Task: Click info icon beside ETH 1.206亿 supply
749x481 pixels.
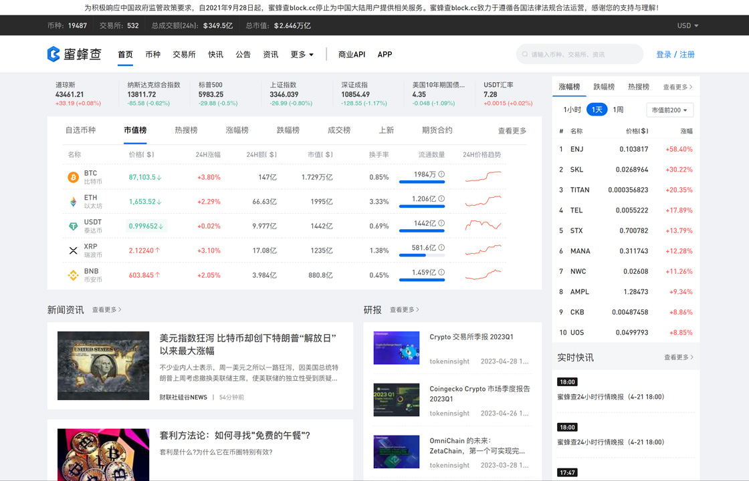Action: (x=441, y=198)
